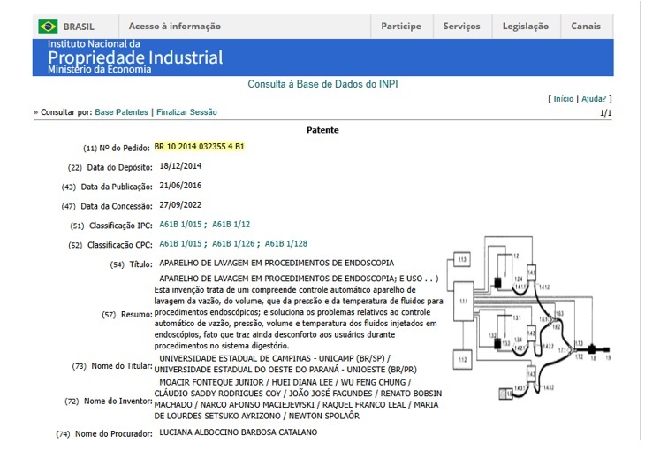Open the Canais menu item
The height and width of the screenshot is (459, 645).
(x=585, y=26)
